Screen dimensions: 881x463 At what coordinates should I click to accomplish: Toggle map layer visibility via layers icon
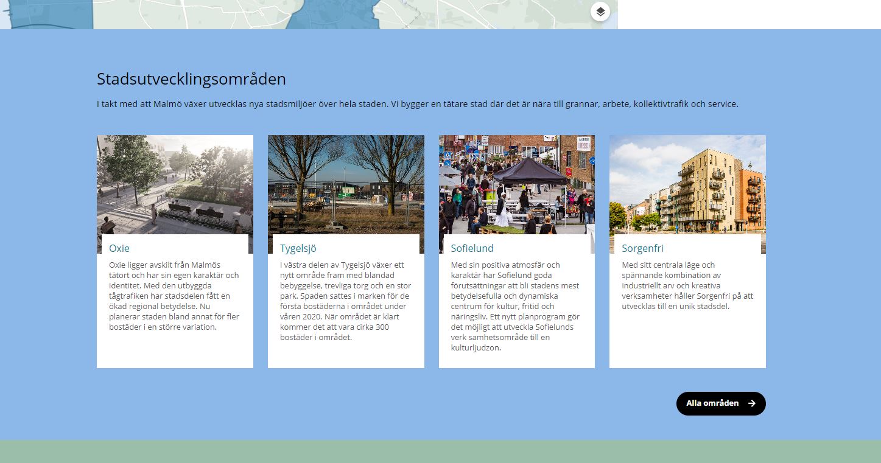click(x=600, y=11)
